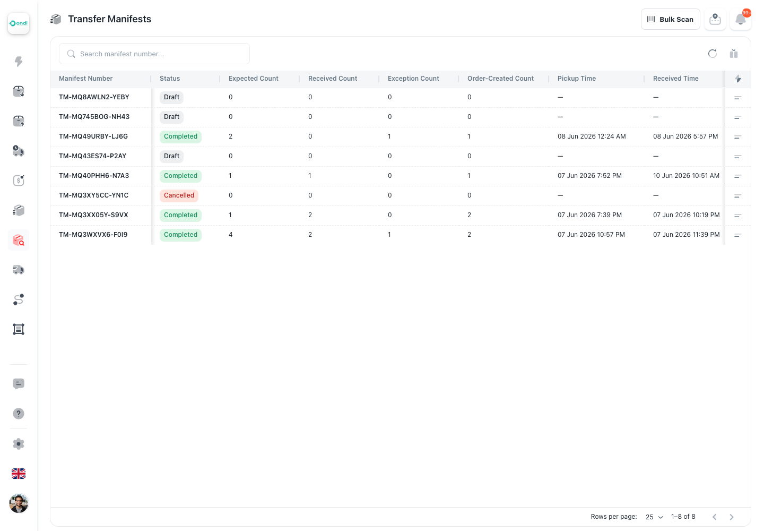764x531 pixels.
Task: Sort by the Status column header
Action: pos(170,79)
